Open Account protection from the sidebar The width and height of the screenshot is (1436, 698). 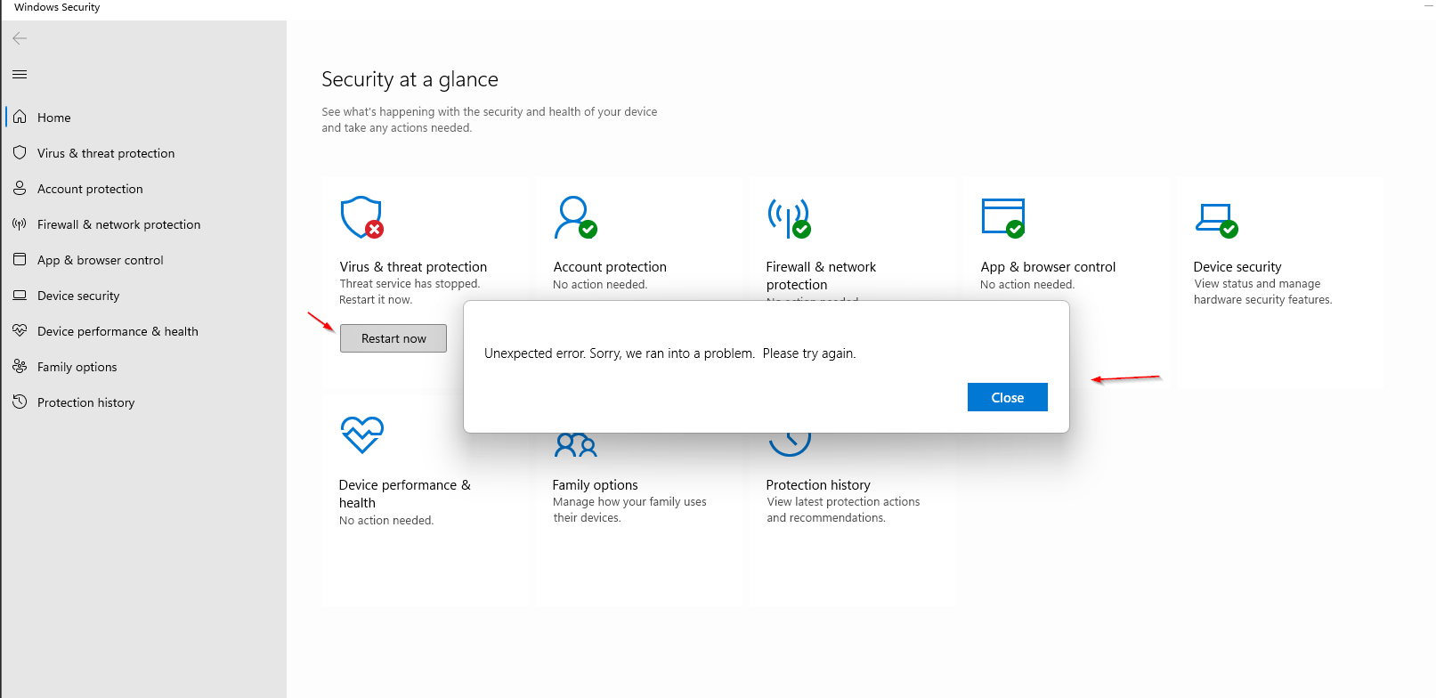coord(89,189)
